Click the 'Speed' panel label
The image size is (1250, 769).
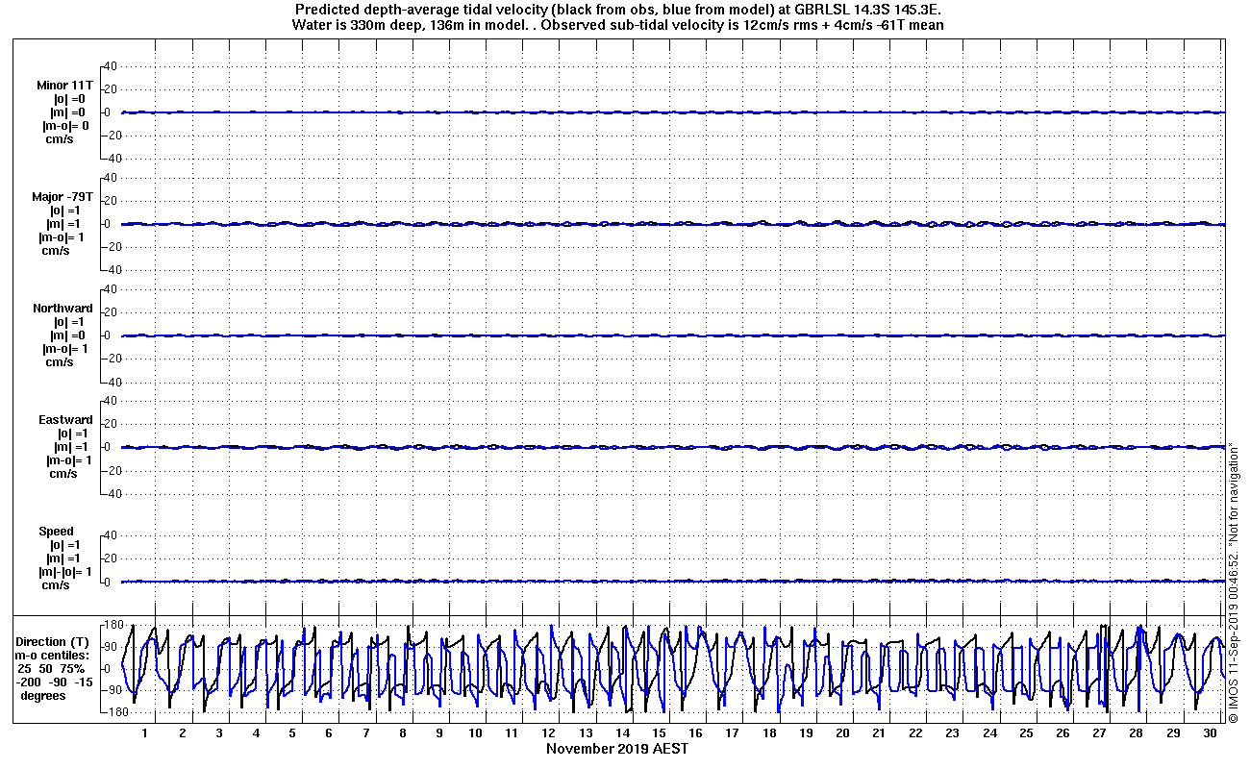pos(56,532)
